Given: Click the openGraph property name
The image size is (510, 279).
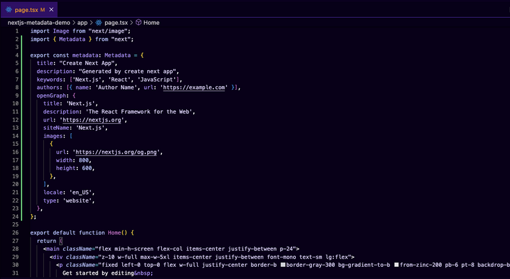Looking at the screenshot, I should click(51, 96).
